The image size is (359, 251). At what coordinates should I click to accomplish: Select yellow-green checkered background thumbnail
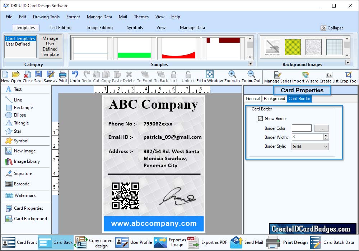pos(293,47)
